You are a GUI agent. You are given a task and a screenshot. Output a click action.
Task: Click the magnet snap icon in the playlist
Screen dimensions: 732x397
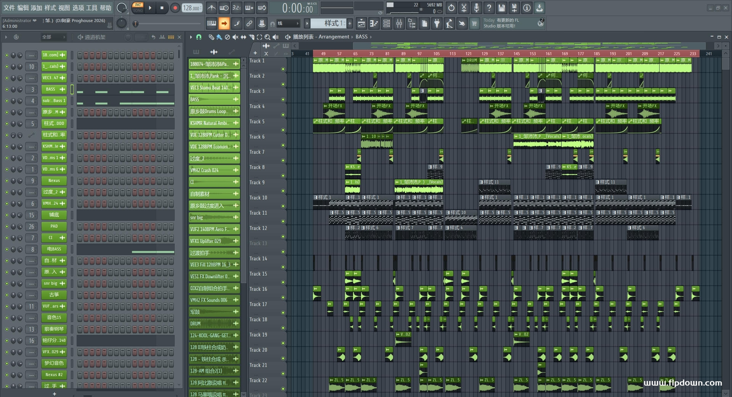click(x=199, y=37)
